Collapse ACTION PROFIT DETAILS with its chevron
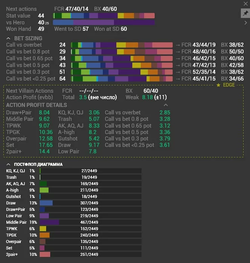The height and width of the screenshot is (263, 250). point(166,105)
